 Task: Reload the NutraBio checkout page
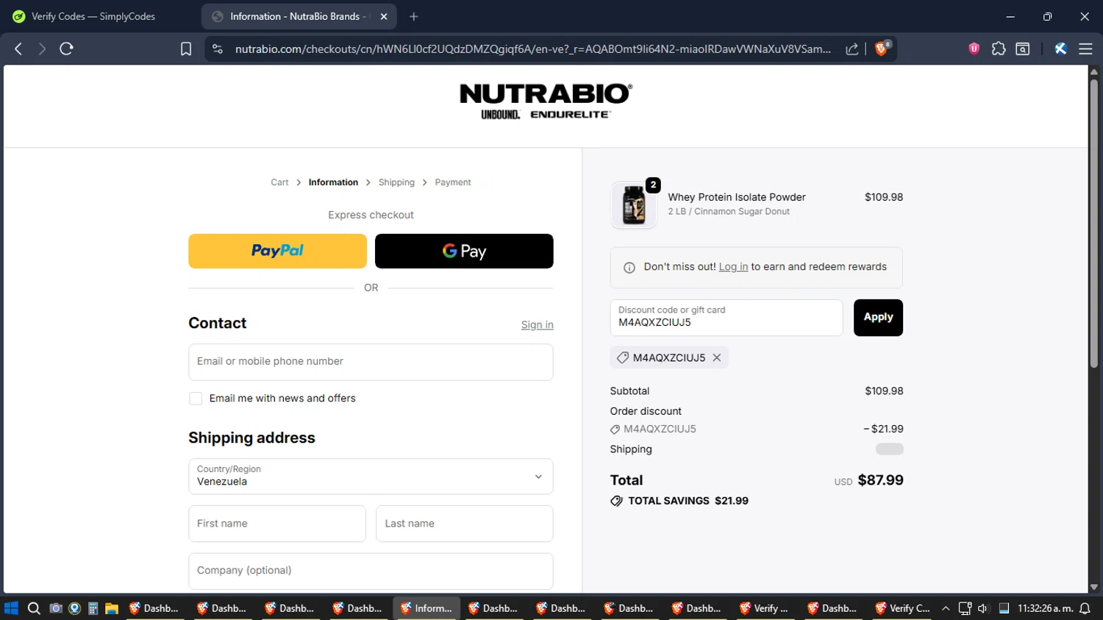pyautogui.click(x=66, y=49)
